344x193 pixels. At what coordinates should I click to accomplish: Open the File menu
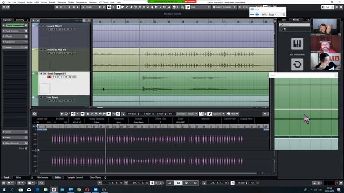click(9, 2)
